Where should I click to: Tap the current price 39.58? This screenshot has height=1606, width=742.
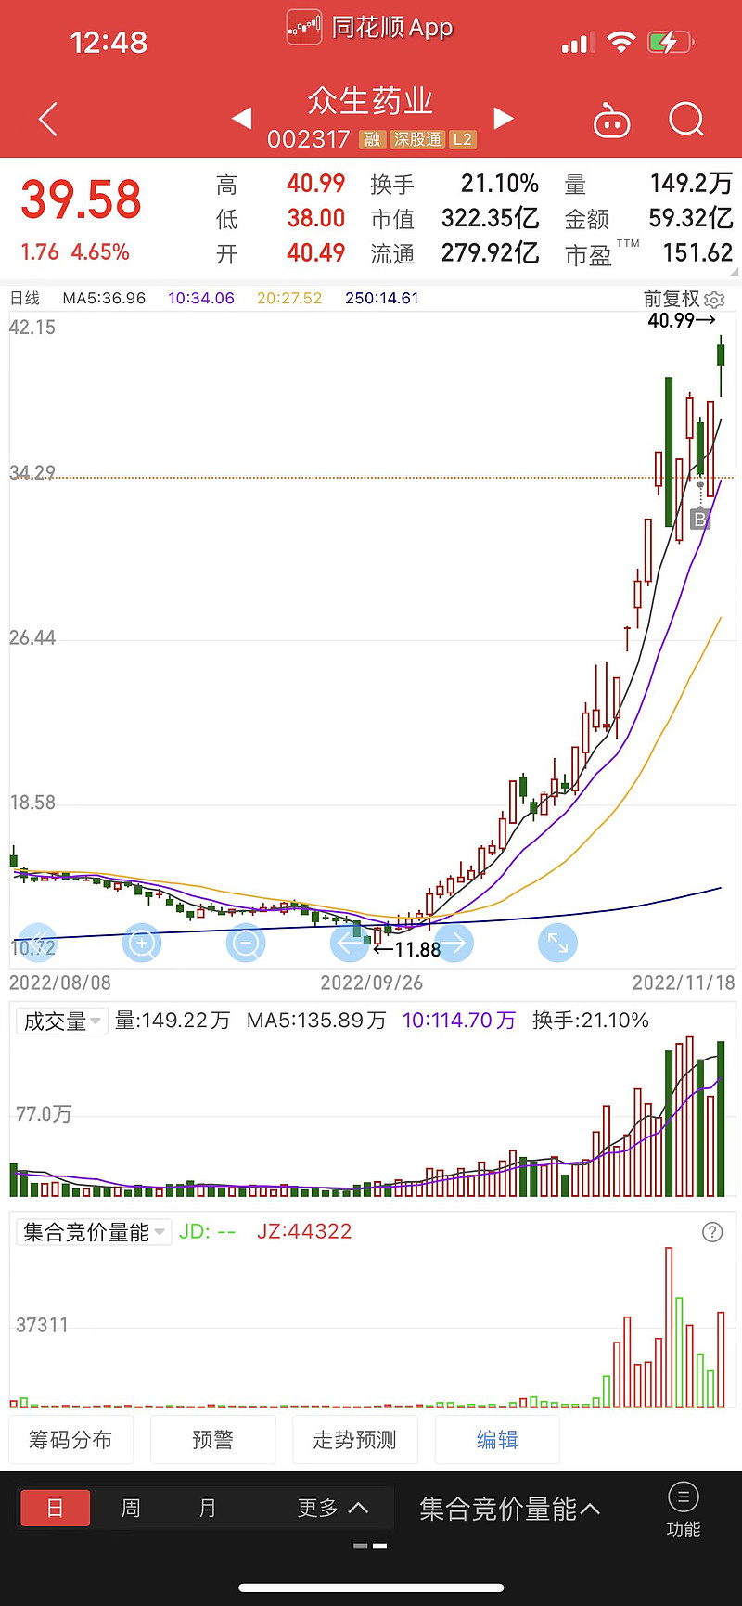[81, 199]
